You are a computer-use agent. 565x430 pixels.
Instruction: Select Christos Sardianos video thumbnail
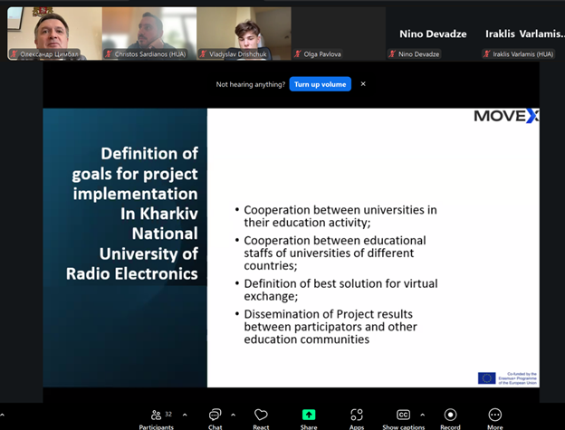[x=149, y=33]
